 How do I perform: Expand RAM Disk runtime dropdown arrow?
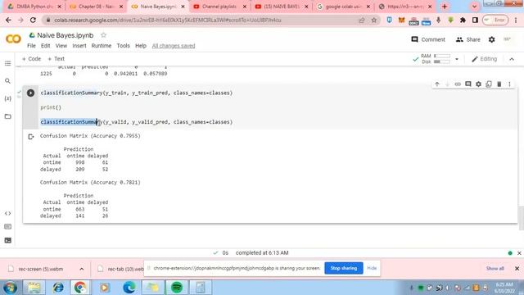(x=457, y=59)
